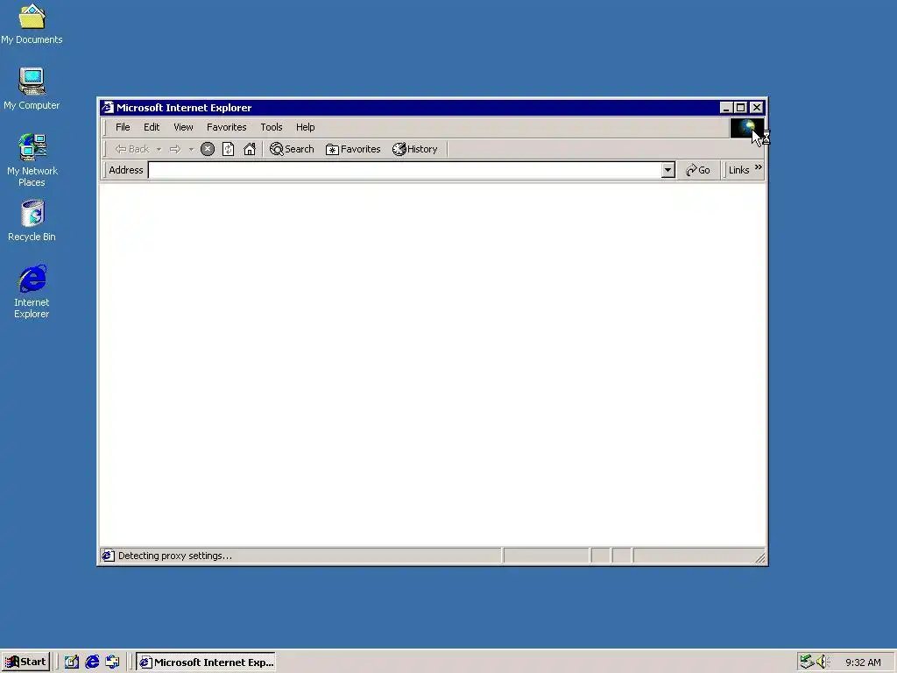The height and width of the screenshot is (673, 897).
Task: Maximize the Internet Explorer window
Action: (741, 108)
